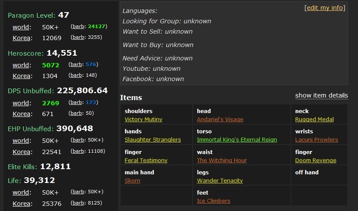The image size is (358, 211).
Task: Click Korea link under EHP Unbuffed
Action: [x=22, y=152]
